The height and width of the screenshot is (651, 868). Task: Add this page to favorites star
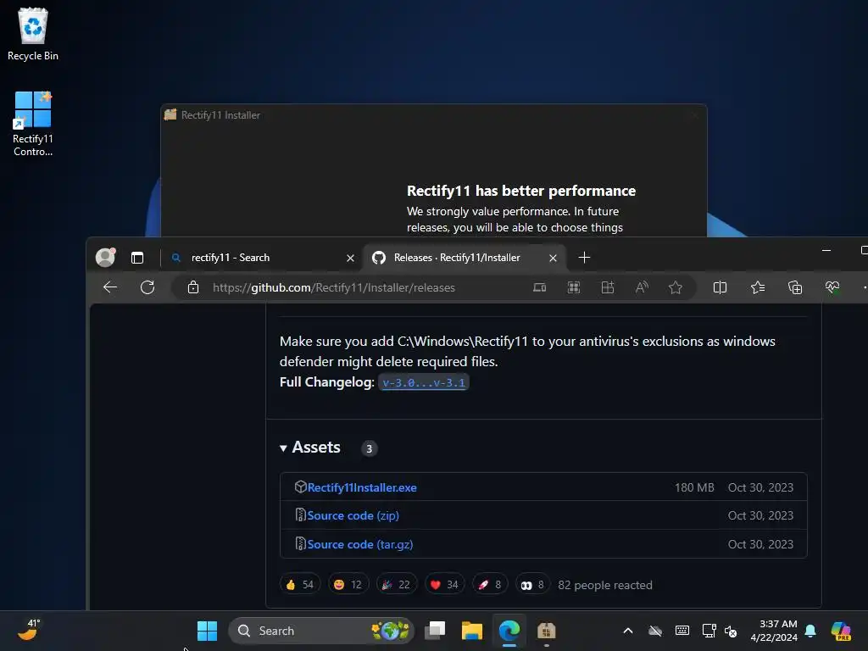pyautogui.click(x=676, y=287)
